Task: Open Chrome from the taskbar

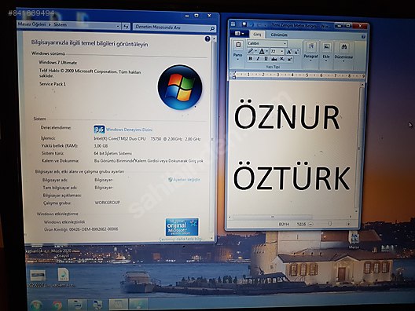Action: click(x=57, y=306)
